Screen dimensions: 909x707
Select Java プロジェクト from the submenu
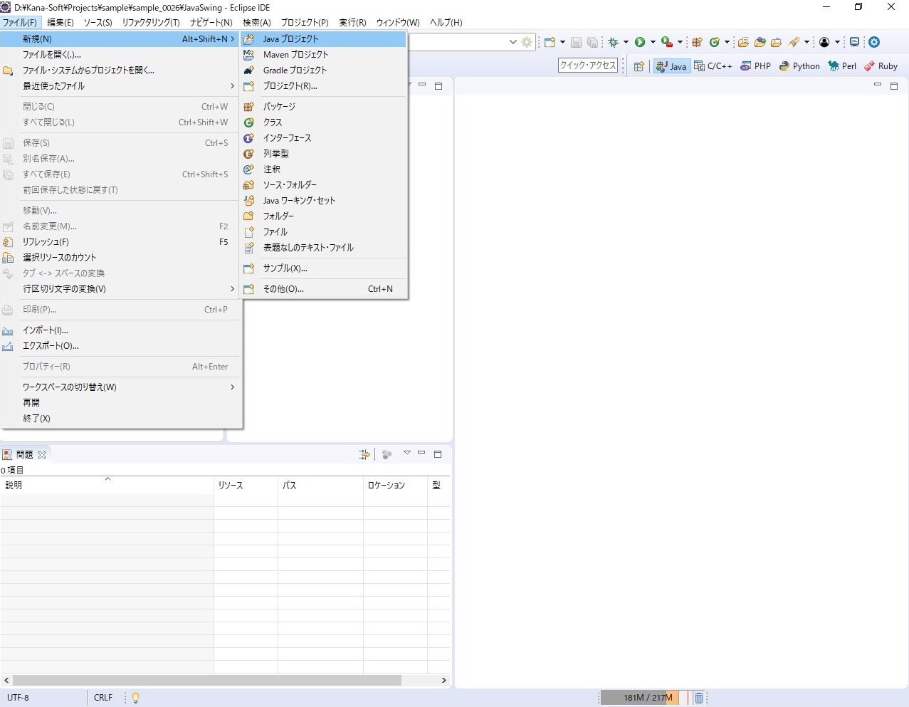tap(324, 39)
